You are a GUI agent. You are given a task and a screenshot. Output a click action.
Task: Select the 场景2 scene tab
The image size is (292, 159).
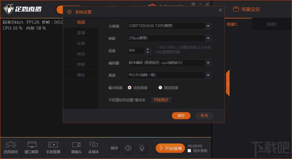click(x=272, y=24)
